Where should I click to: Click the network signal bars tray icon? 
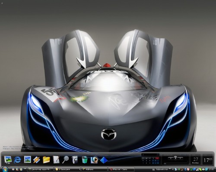[x=197, y=169]
